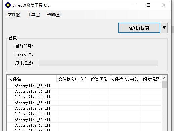The width and height of the screenshot is (174, 131).
Task: Click the file list scroll-up arrow
Action: point(164,78)
